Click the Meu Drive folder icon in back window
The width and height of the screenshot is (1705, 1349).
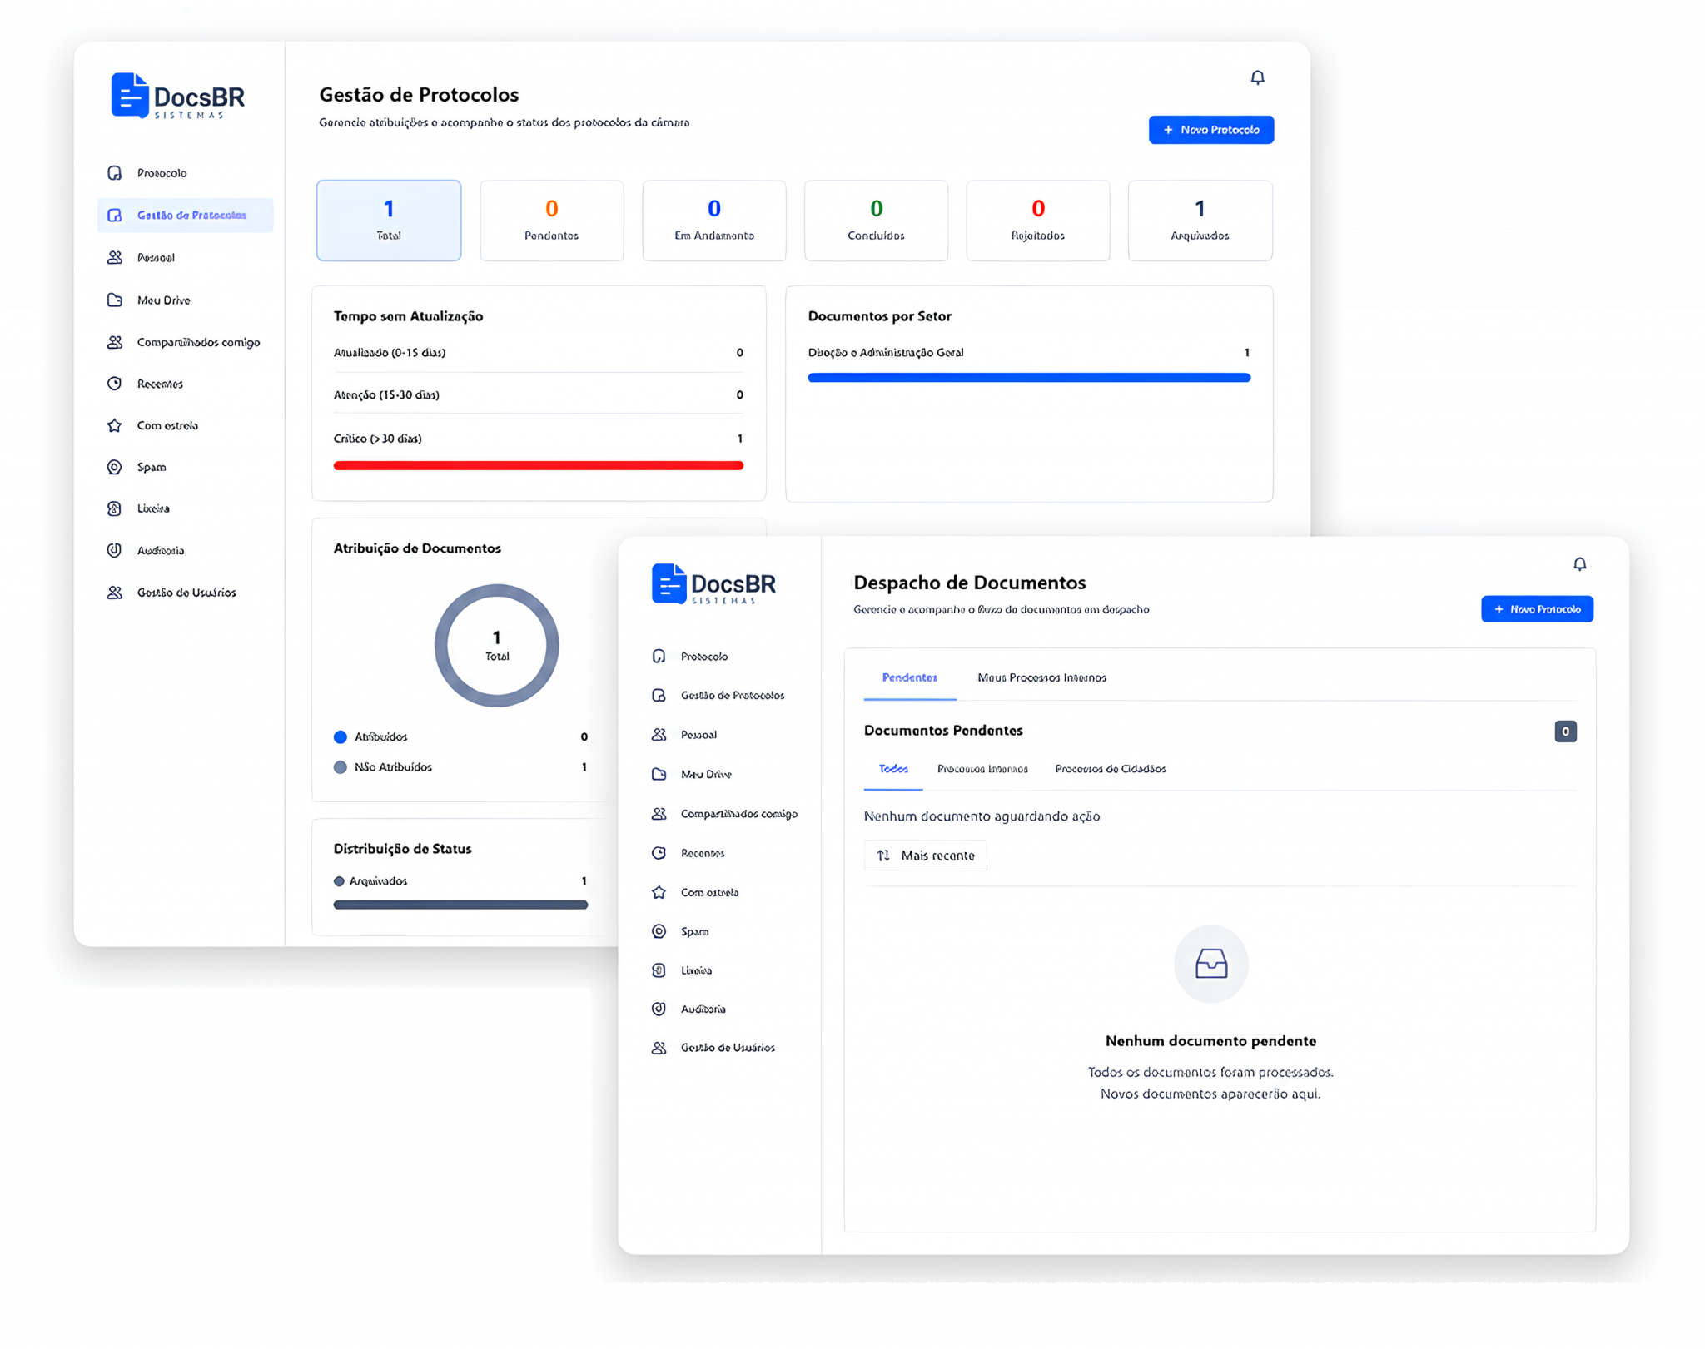(115, 300)
